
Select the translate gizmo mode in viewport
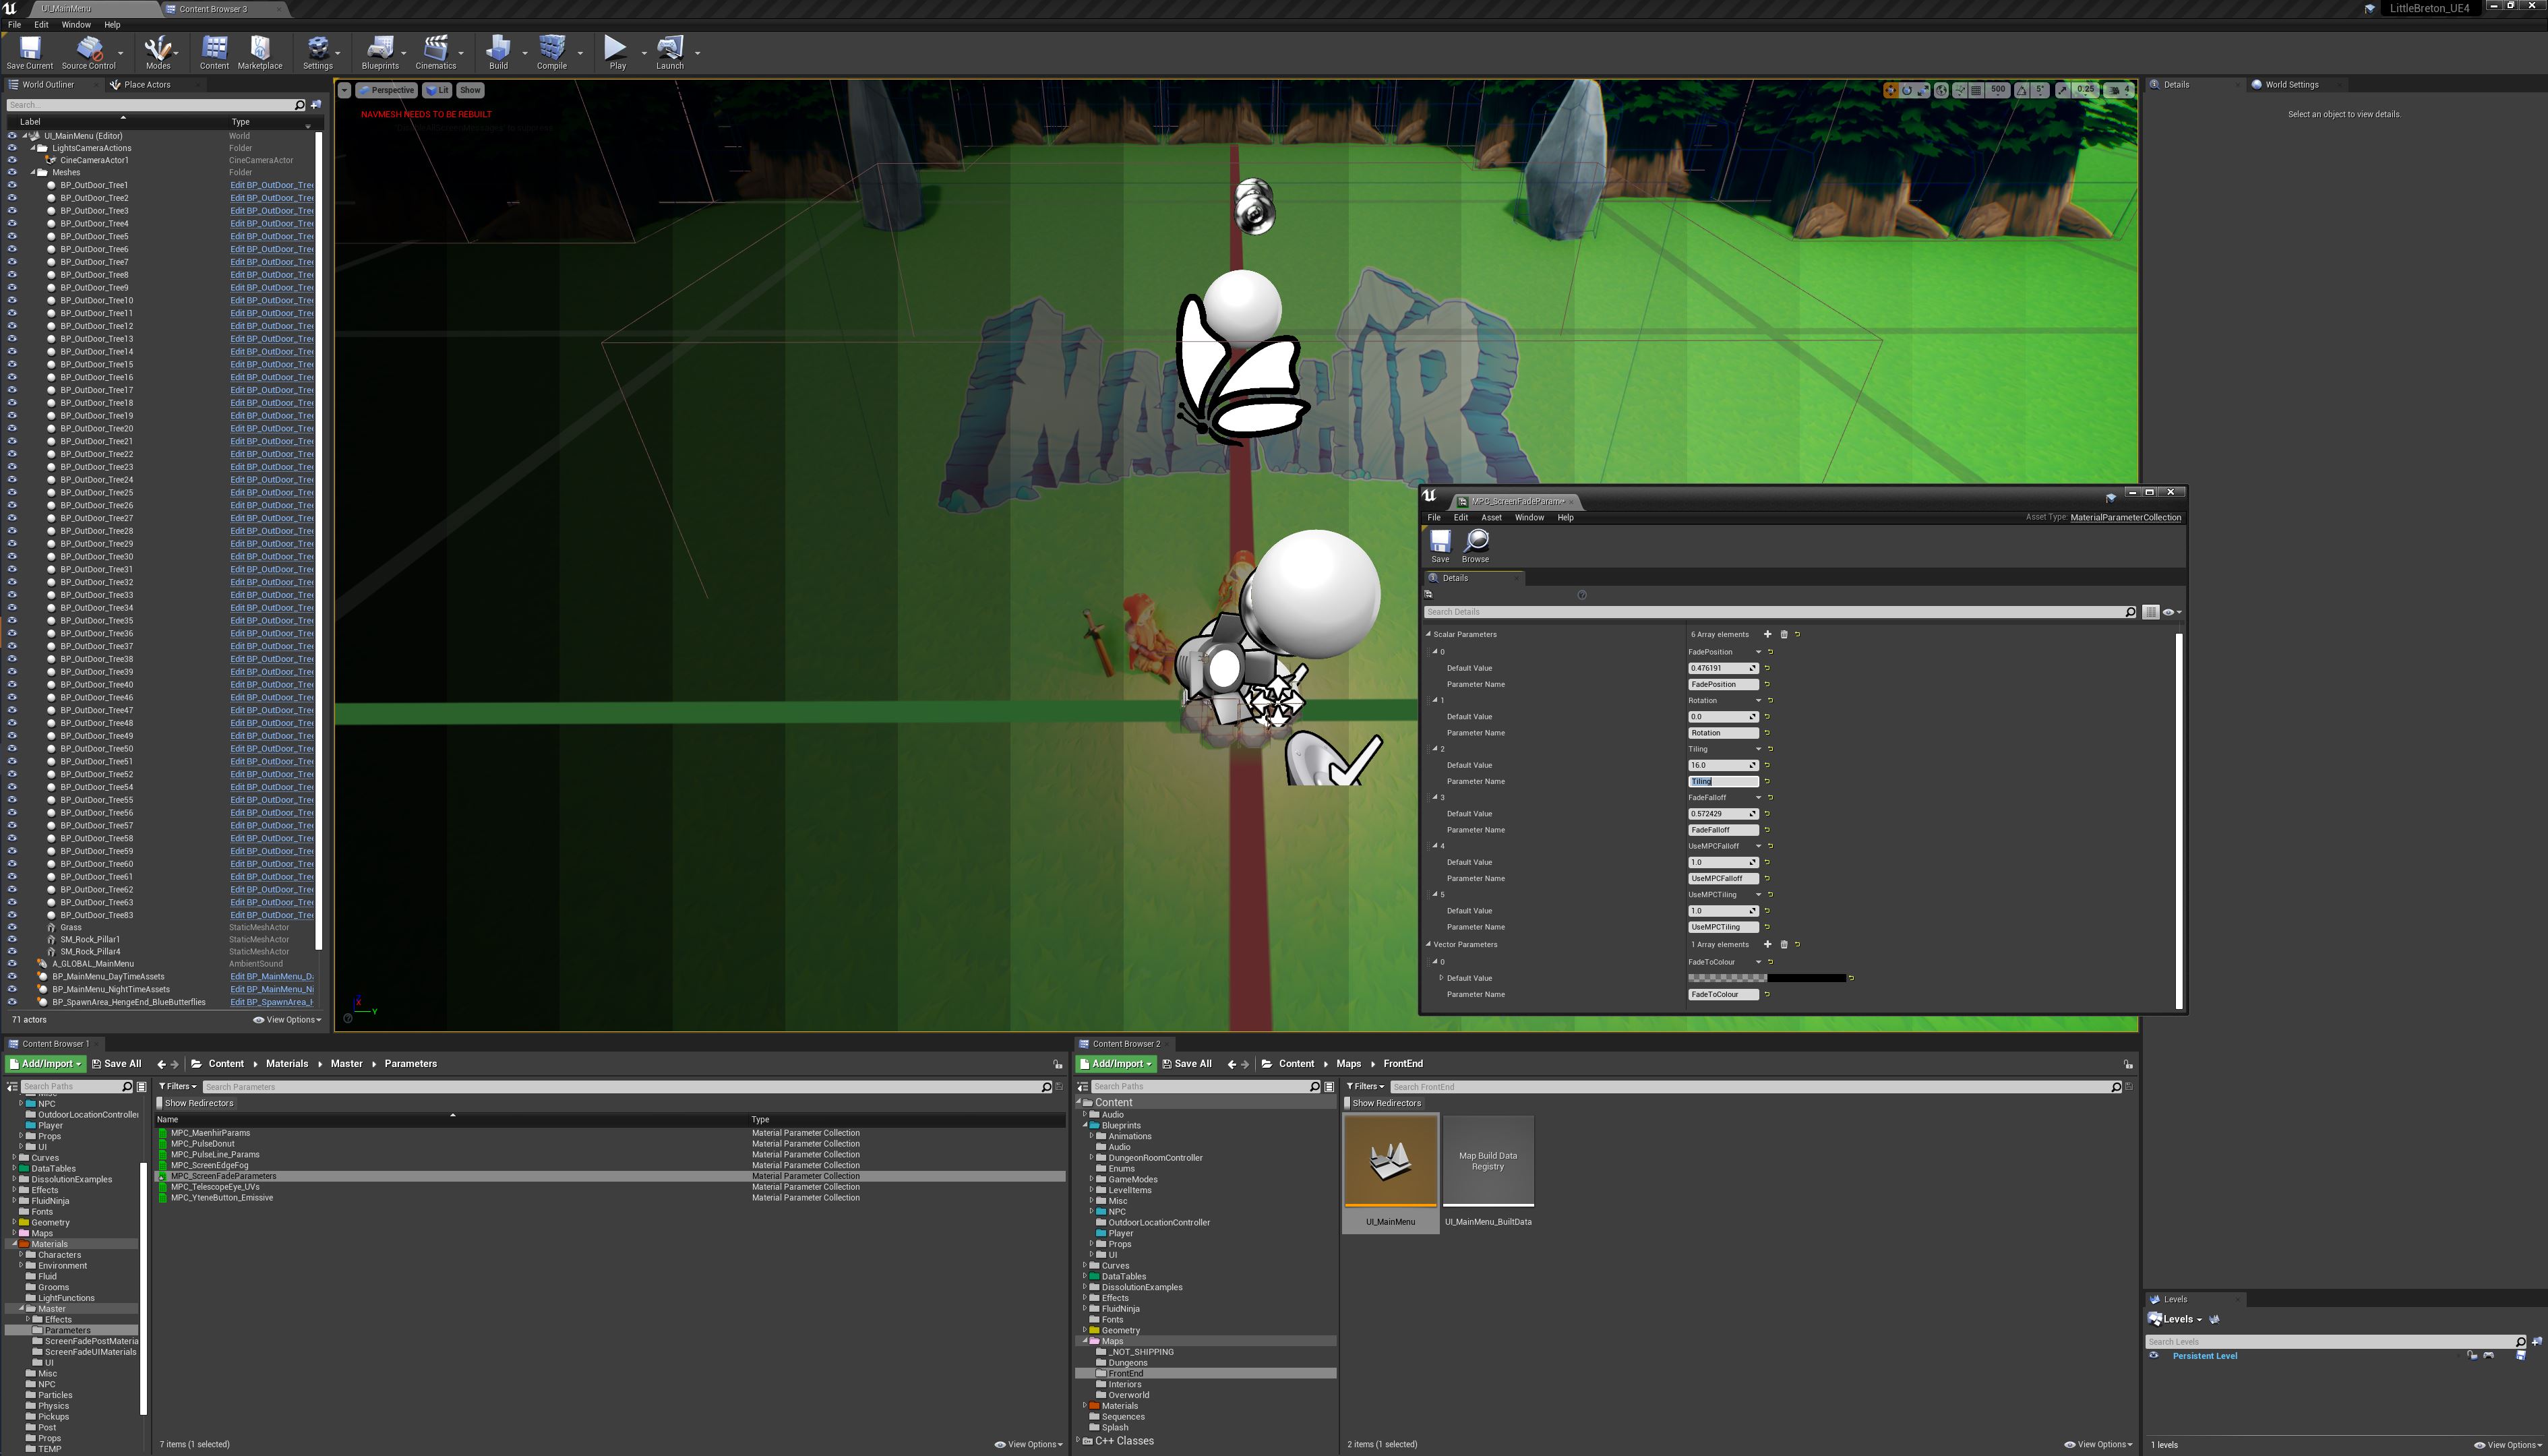point(1891,90)
